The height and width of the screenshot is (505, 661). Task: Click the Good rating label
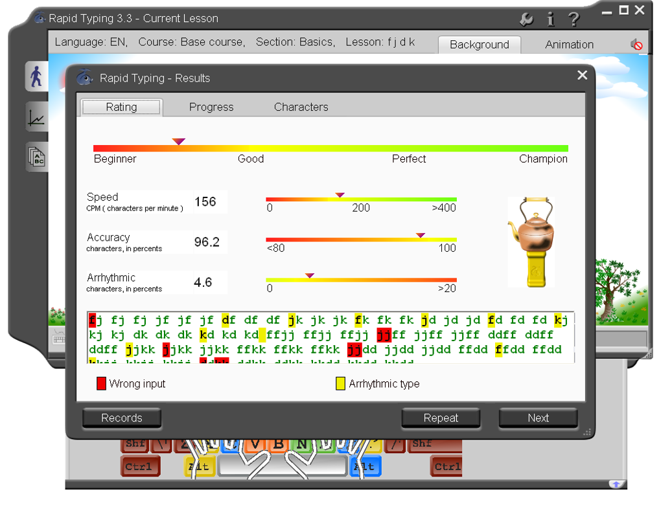coord(251,159)
